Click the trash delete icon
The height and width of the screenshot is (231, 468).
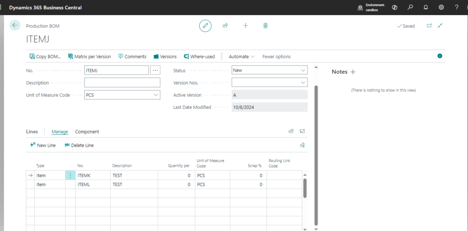[266, 26]
